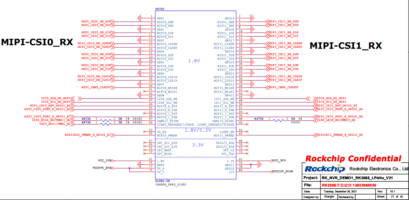Click the no-connect X at MIPI0_MCLK1 pin

(x=145, y=91)
